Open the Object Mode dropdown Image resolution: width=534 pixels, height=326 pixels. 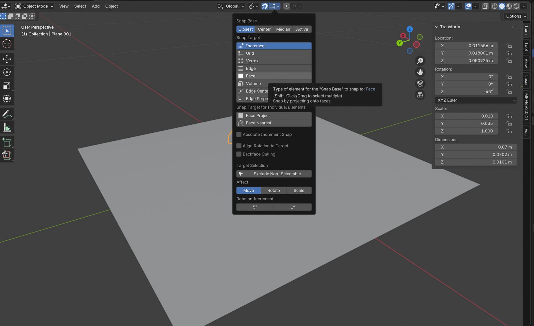point(34,6)
